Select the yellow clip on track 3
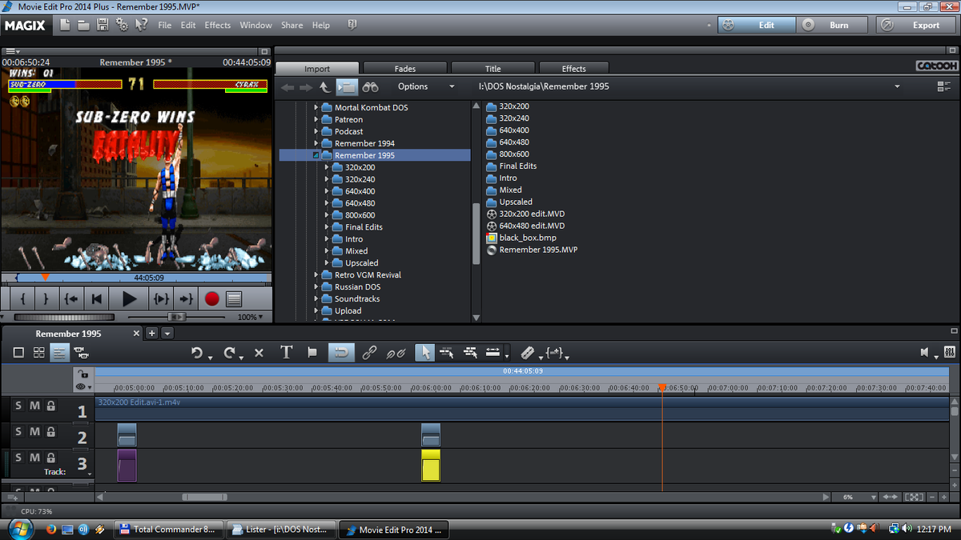Screen dimensions: 961x540 click(x=431, y=465)
